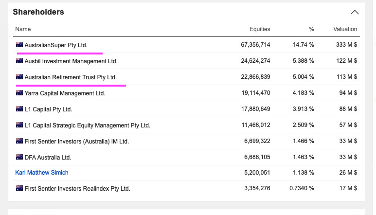Collapse the Shareholders panel with the chevron

click(355, 12)
